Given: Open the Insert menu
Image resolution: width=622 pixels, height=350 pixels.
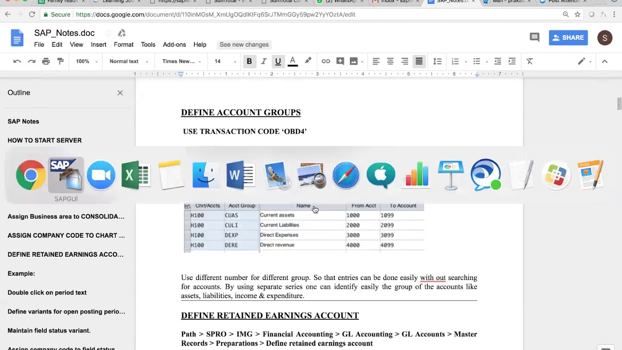Looking at the screenshot, I should click(x=98, y=44).
